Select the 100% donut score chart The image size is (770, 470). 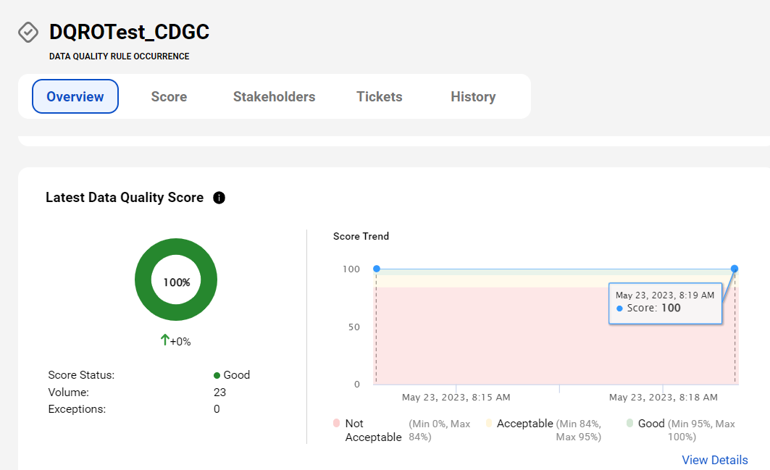(x=176, y=280)
